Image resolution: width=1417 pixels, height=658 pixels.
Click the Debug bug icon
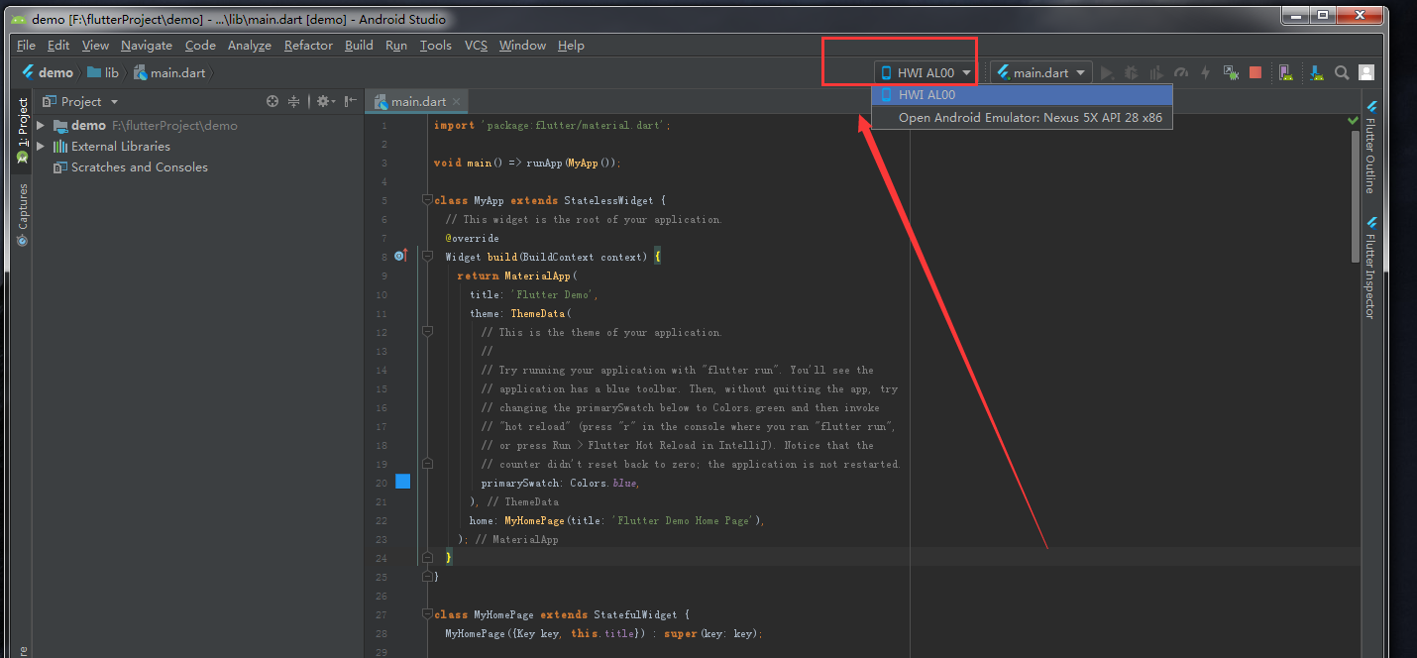(1131, 72)
